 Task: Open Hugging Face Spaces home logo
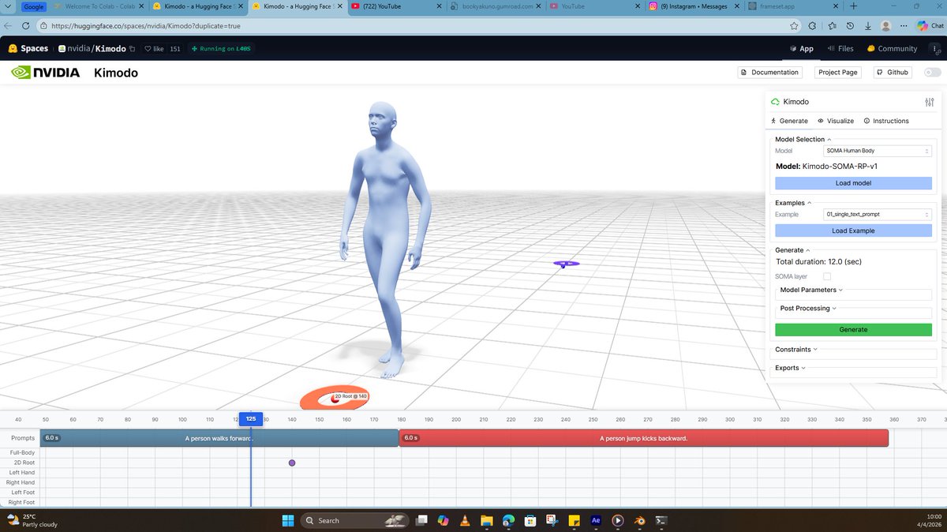click(28, 49)
